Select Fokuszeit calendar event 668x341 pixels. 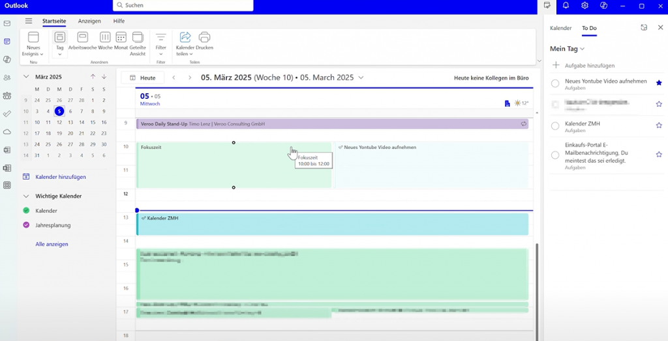coord(234,165)
